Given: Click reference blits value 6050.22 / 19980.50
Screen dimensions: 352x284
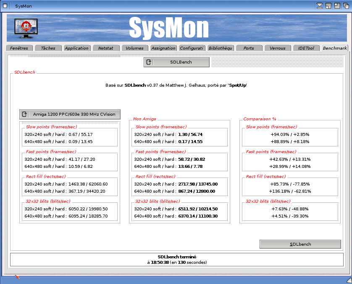Looking at the screenshot, I should click(88, 209).
